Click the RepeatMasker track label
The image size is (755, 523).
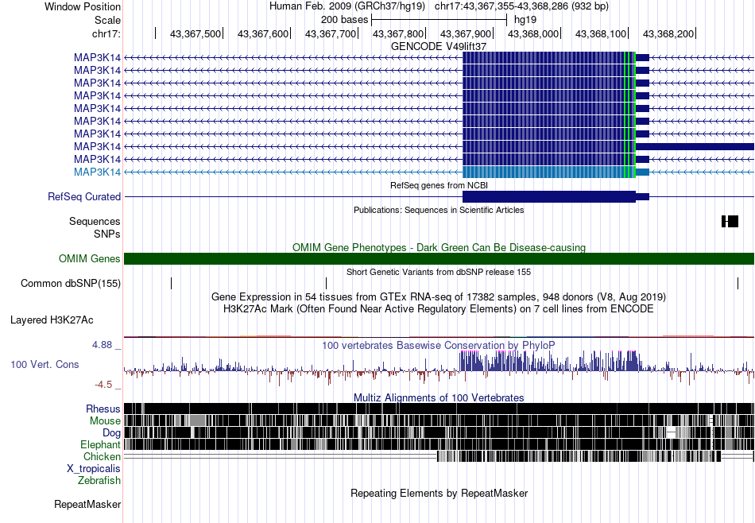pos(87,504)
